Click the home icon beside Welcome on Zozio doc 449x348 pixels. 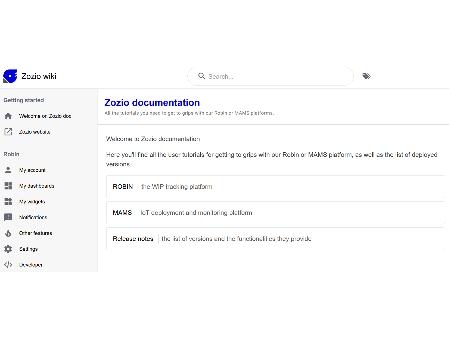8,116
